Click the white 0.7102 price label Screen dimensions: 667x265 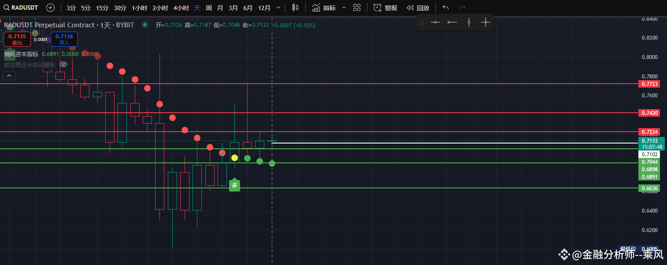pos(650,155)
